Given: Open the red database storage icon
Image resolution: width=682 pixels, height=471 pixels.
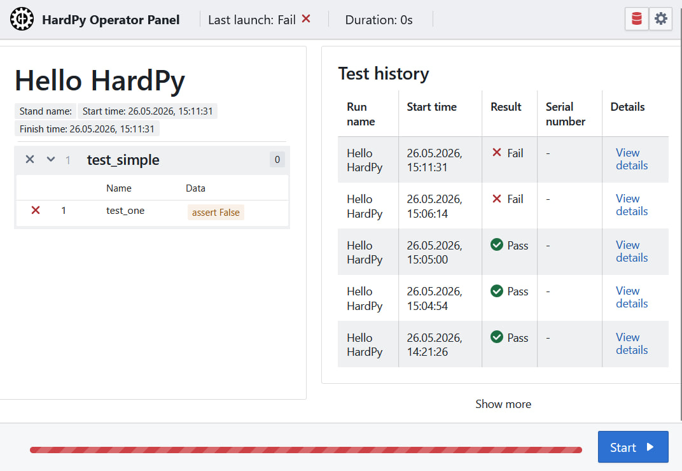Looking at the screenshot, I should point(636,18).
